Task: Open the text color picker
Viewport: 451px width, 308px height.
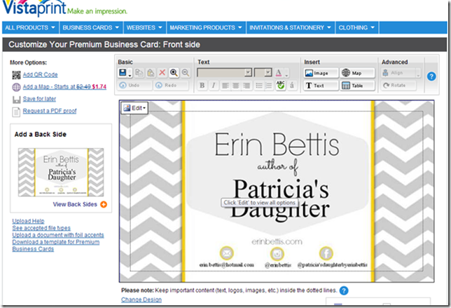Action: pyautogui.click(x=280, y=72)
